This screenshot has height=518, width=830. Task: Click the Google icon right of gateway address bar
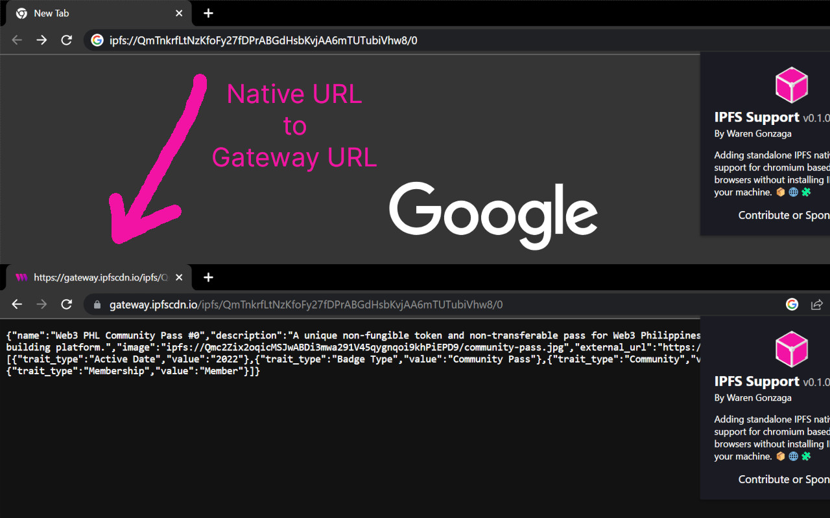coord(792,304)
